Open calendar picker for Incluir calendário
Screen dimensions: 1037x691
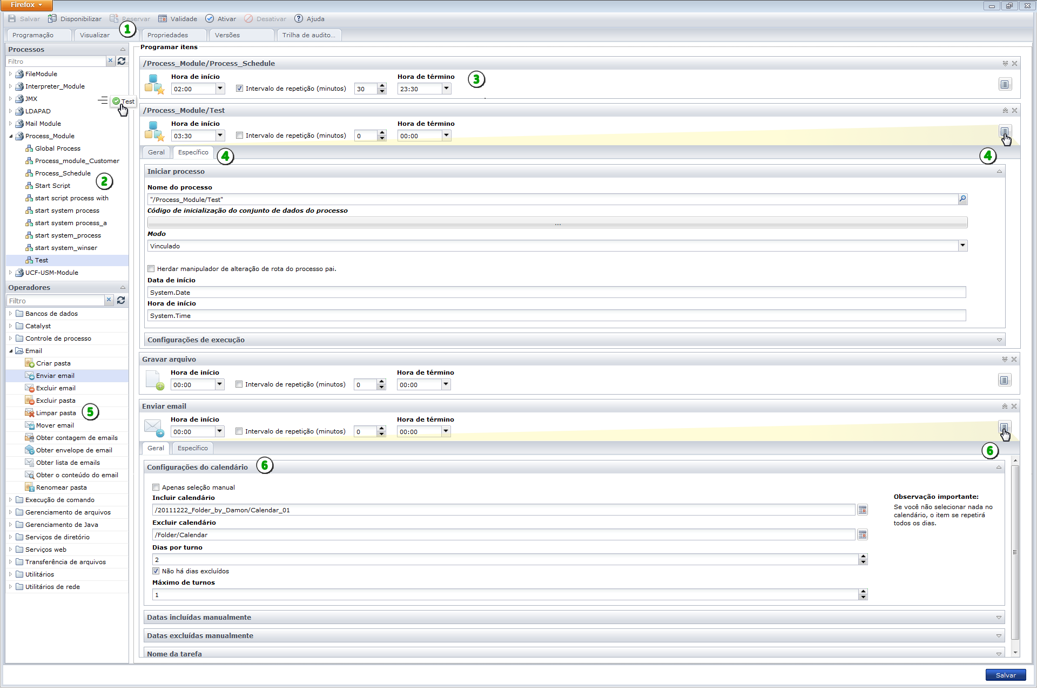click(x=863, y=510)
